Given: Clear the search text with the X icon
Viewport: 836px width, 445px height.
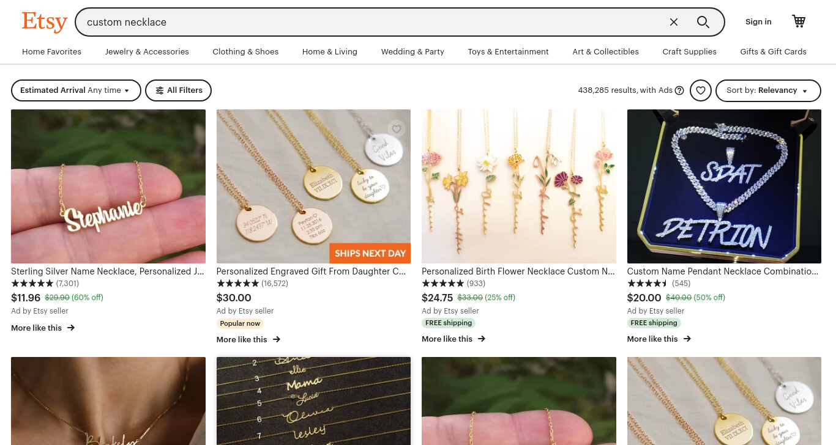Looking at the screenshot, I should click(x=674, y=22).
